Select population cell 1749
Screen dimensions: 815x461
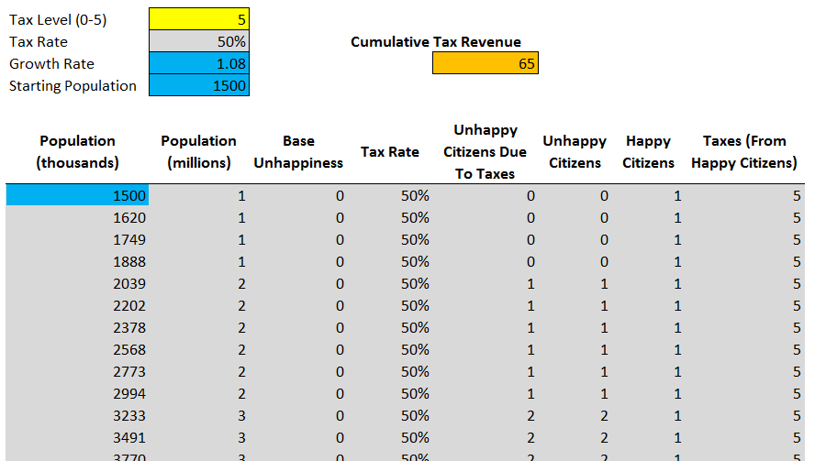click(77, 239)
